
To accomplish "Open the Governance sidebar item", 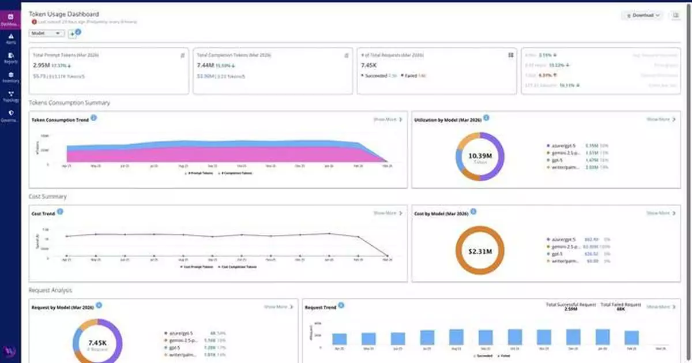I will pos(10,115).
